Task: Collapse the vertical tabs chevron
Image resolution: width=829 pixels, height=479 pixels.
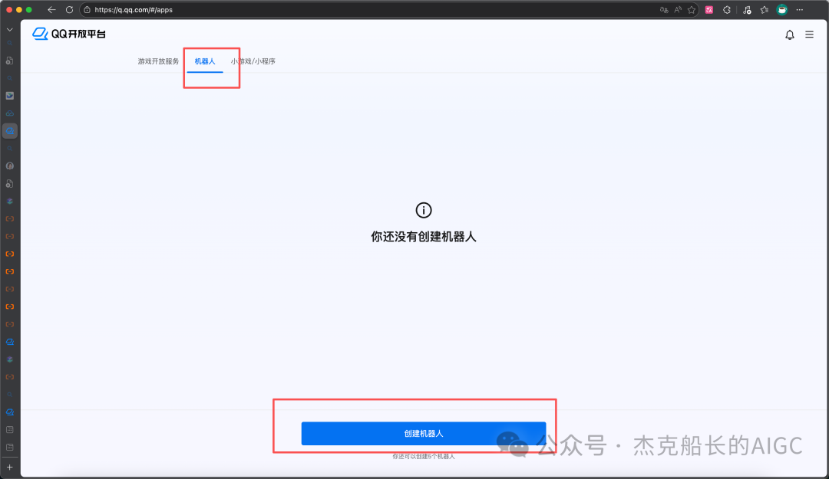Action: 9,30
